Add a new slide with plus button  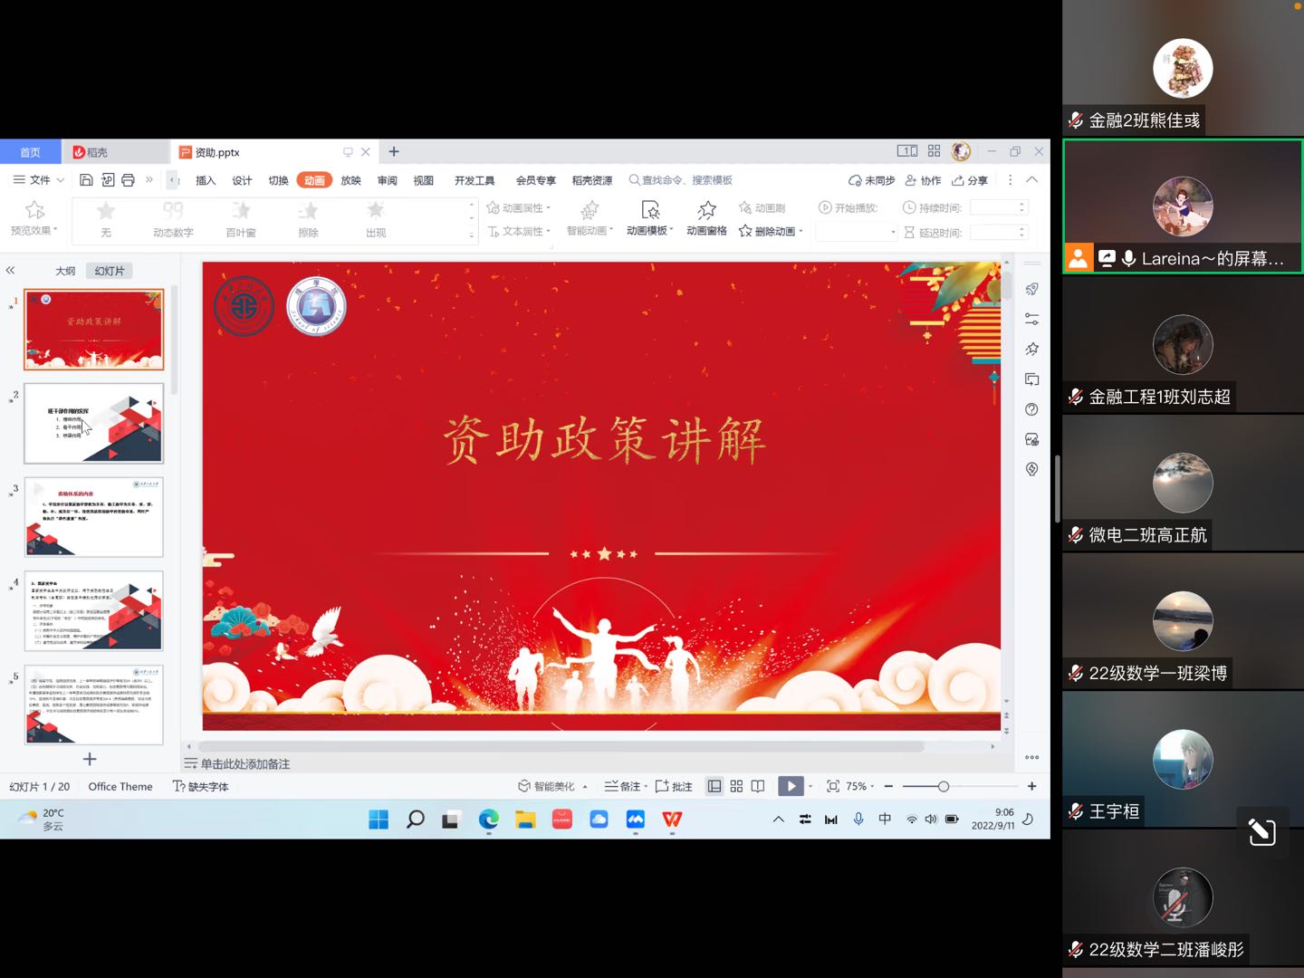[x=90, y=759]
